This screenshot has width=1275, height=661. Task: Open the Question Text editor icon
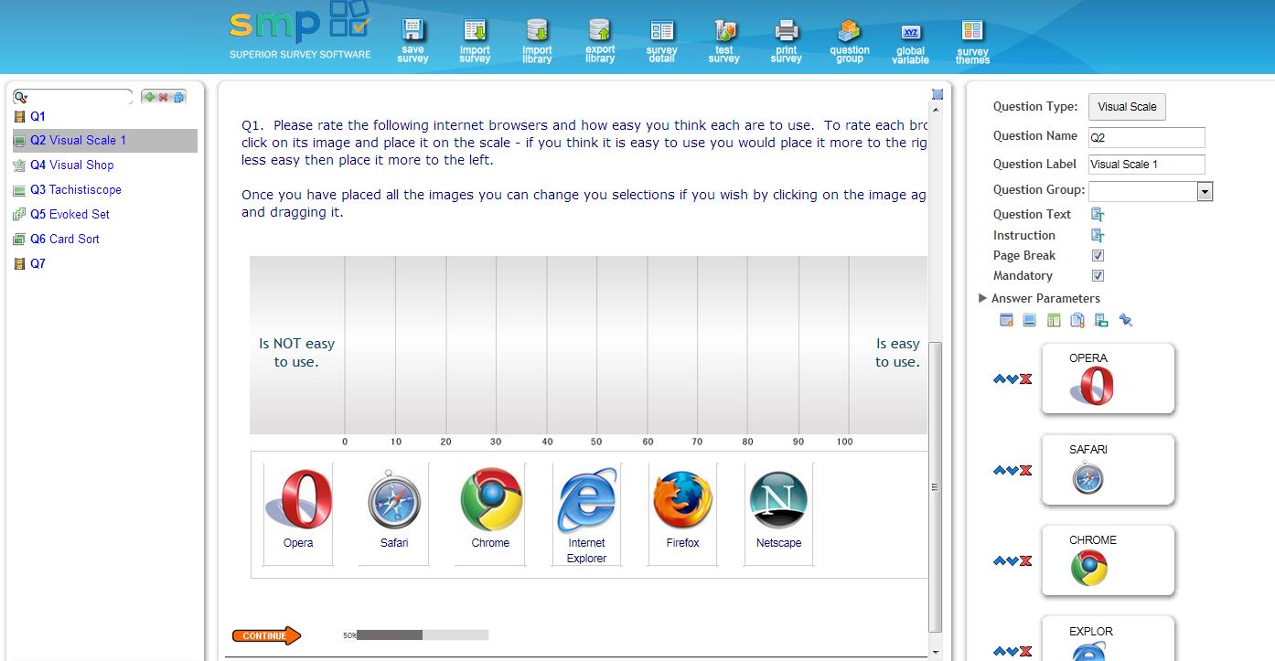[x=1098, y=215]
